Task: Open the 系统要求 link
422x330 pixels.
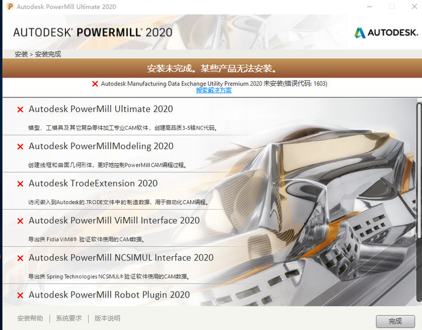Action: [x=69, y=318]
